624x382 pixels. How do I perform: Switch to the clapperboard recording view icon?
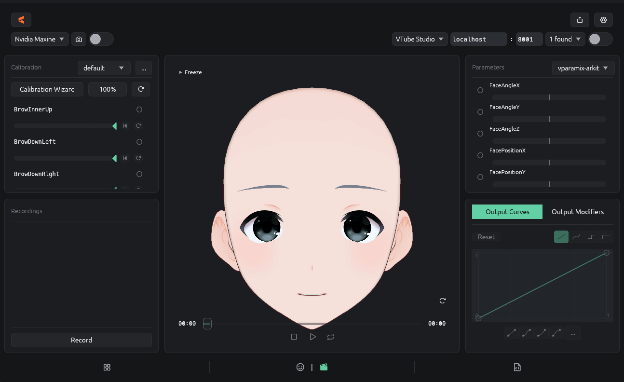point(324,367)
